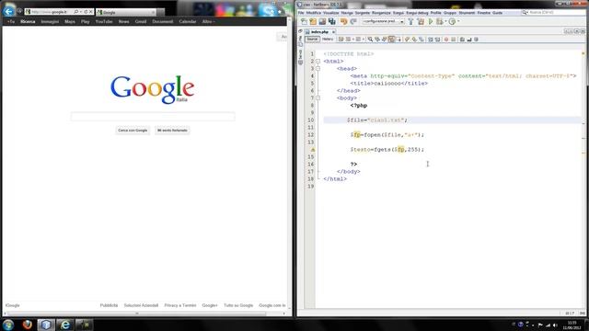
Task: Click the Firefox icon in the taskbar
Action: coord(27,325)
